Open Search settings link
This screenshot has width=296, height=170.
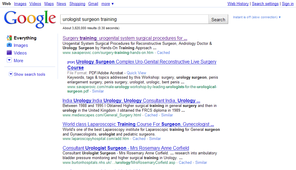[265, 4]
